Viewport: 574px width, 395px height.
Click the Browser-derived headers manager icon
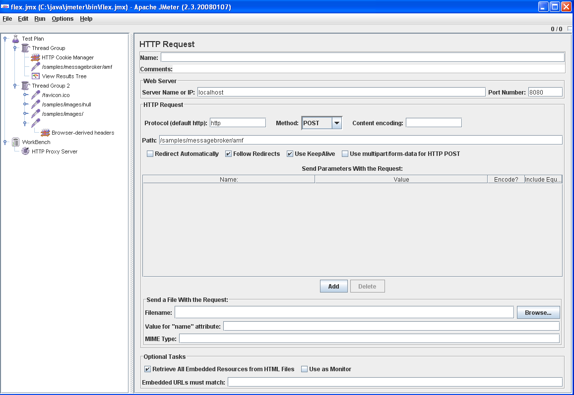44,133
